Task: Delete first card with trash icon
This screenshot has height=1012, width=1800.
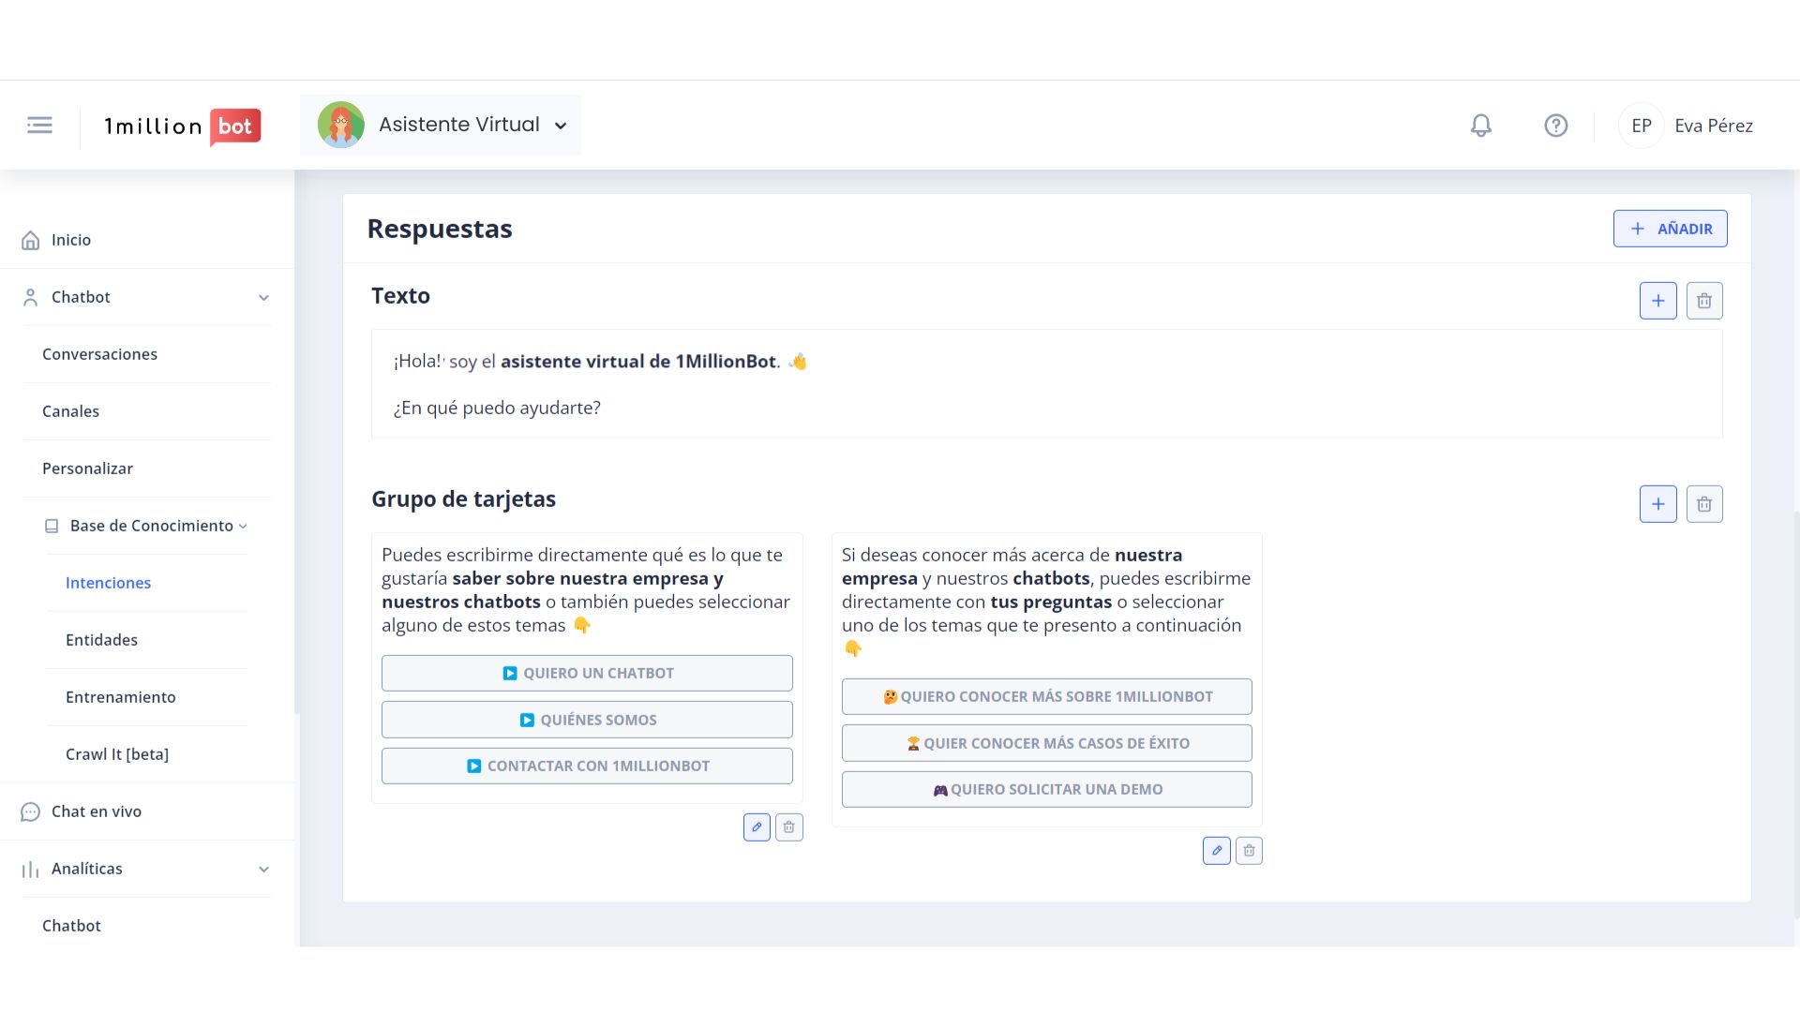Action: [x=789, y=827]
